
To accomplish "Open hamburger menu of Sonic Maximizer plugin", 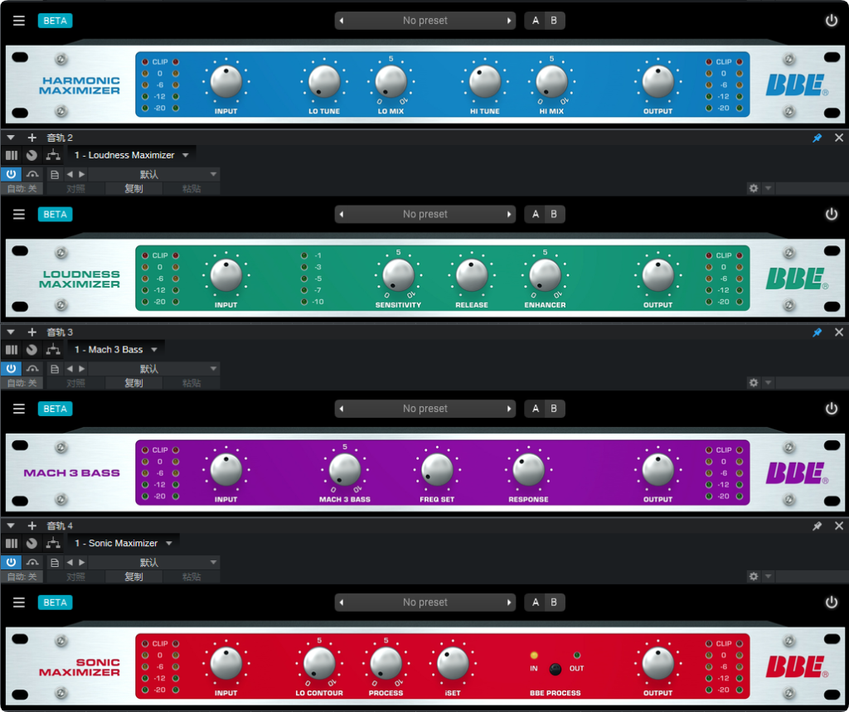I will tap(19, 603).
